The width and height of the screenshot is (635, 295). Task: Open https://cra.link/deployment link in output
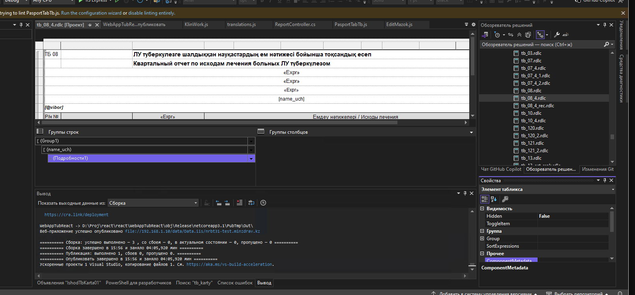(x=76, y=215)
